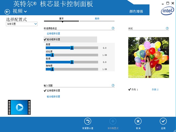Click 恢复默认值 restore defaults icon
The width and height of the screenshot is (176, 132).
pos(88,121)
